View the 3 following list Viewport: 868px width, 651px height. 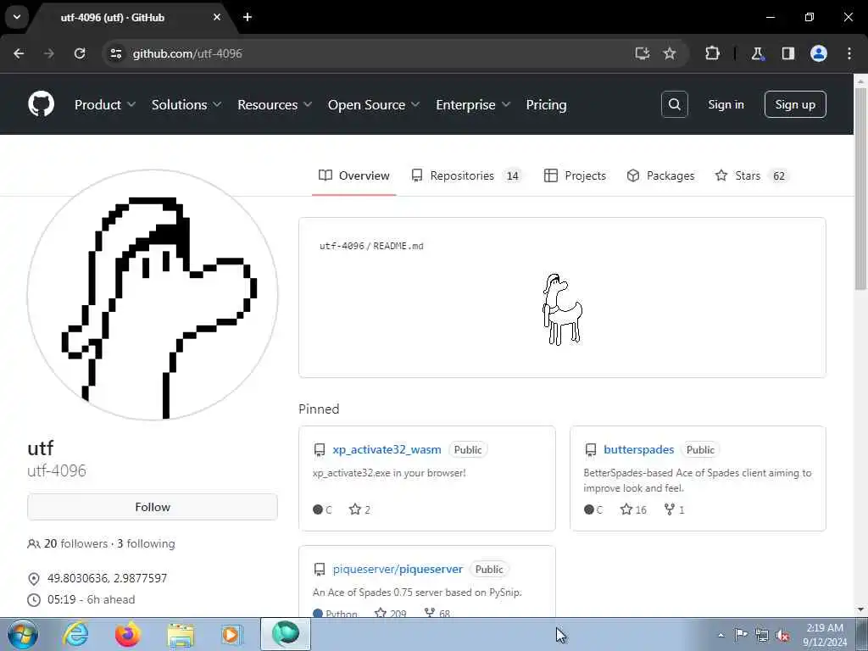pyautogui.click(x=146, y=543)
